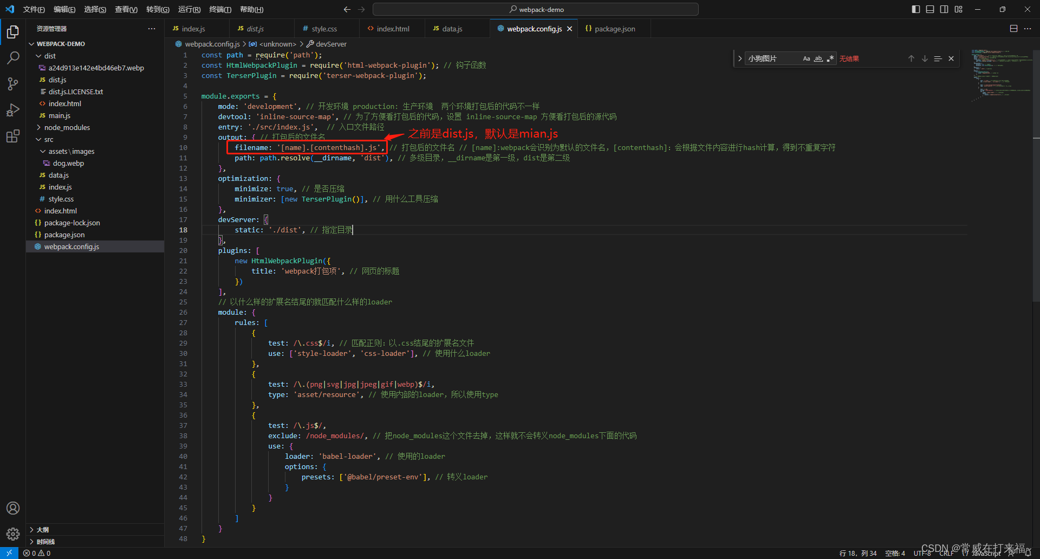Click the CRLF line ending item

coord(947,553)
